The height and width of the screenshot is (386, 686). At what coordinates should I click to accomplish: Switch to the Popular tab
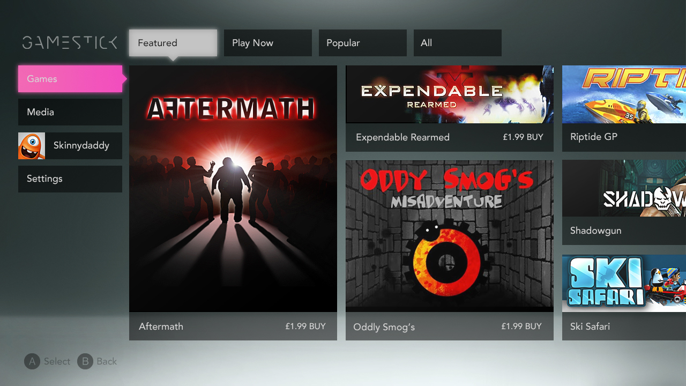pos(363,43)
